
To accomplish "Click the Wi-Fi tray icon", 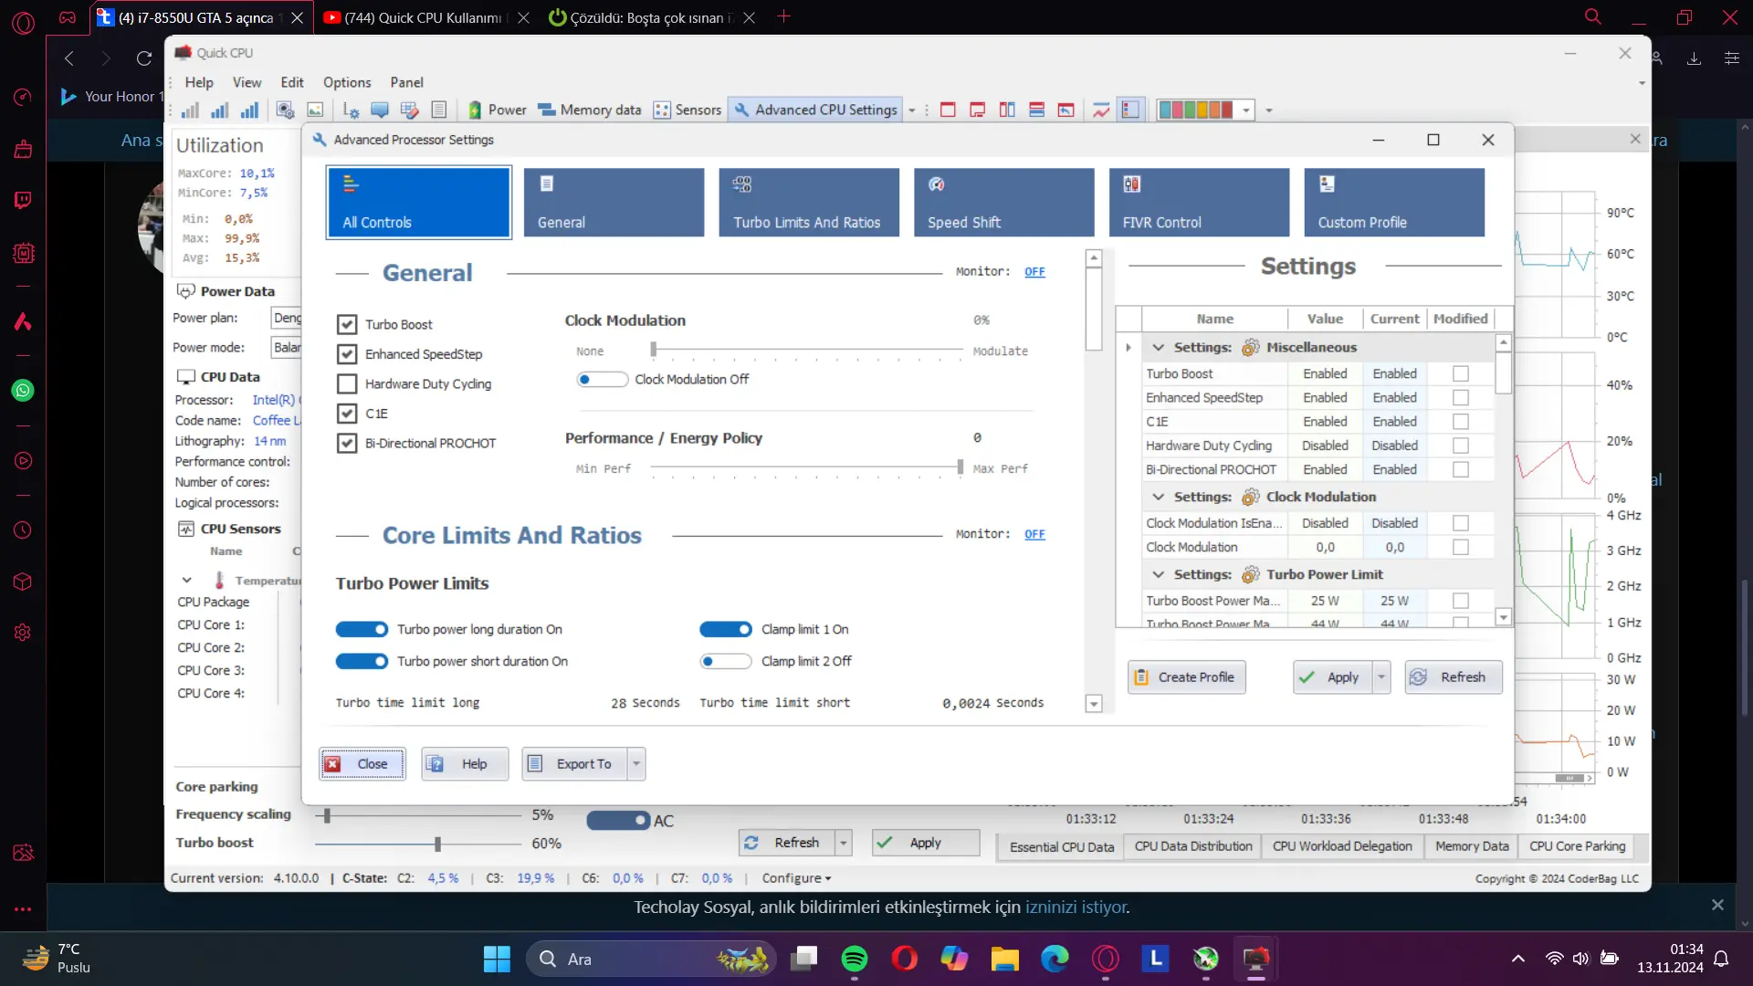I will pos(1554,959).
